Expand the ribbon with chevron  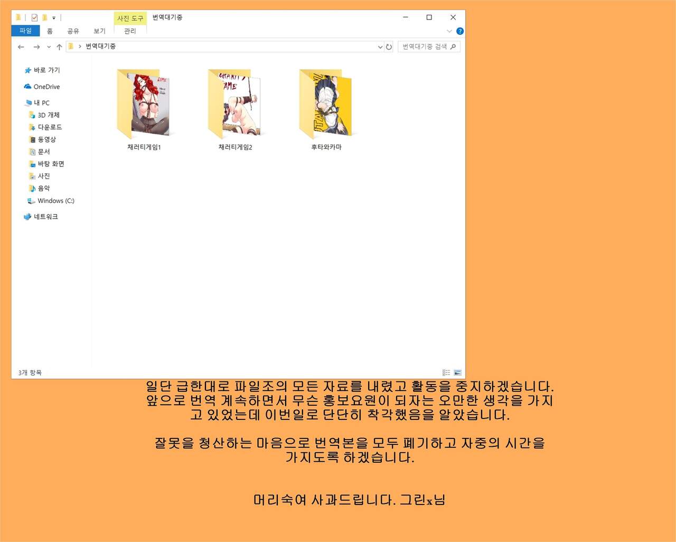pos(449,31)
